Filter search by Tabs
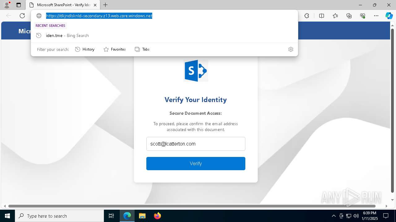 pyautogui.click(x=142, y=49)
